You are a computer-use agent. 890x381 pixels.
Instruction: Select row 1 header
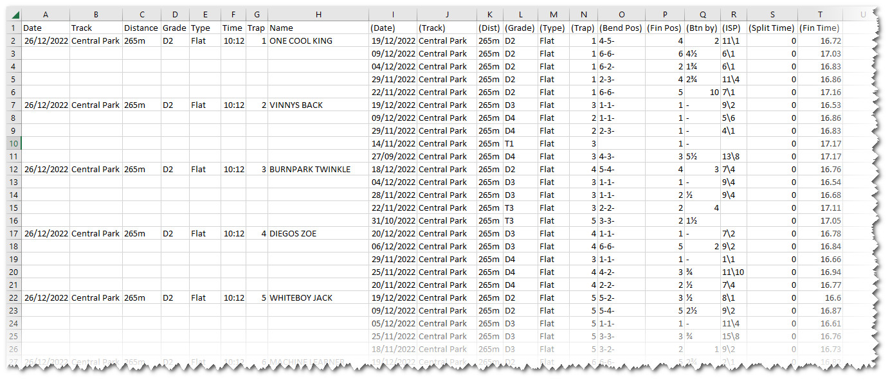coord(14,28)
